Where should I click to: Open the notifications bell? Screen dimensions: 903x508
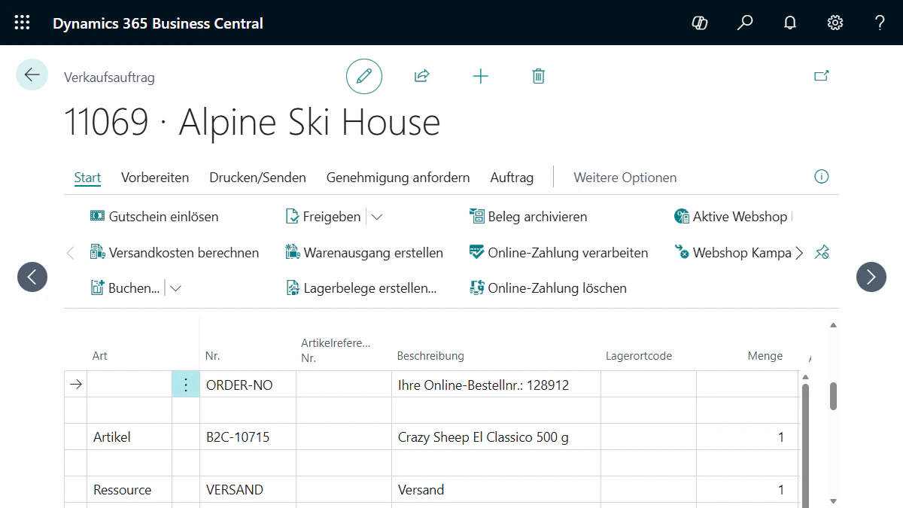790,23
